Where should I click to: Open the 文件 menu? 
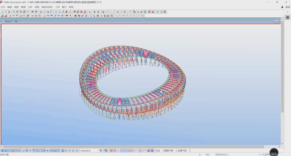pyautogui.click(x=3, y=7)
